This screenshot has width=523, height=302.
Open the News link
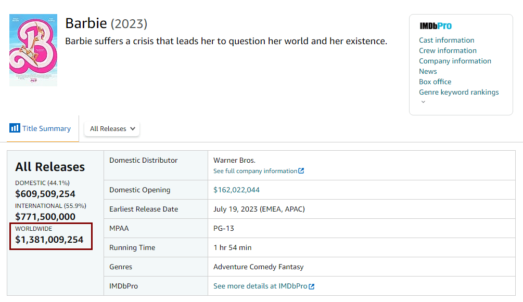[x=428, y=71]
